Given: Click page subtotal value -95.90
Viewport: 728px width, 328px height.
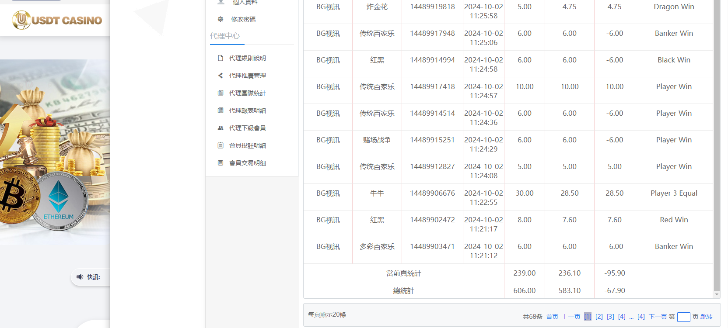Looking at the screenshot, I should click(x=615, y=273).
